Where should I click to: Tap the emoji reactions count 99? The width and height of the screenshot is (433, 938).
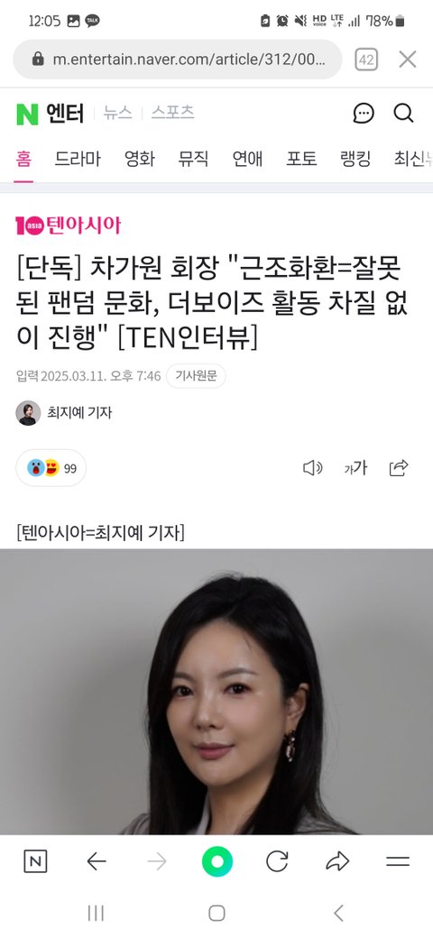[51, 468]
